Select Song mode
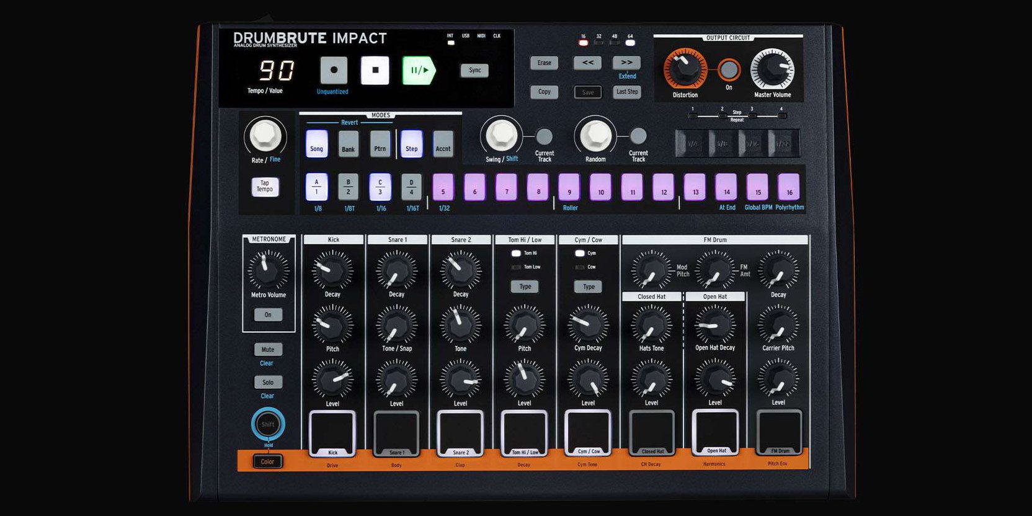1032x516 pixels. coord(316,144)
